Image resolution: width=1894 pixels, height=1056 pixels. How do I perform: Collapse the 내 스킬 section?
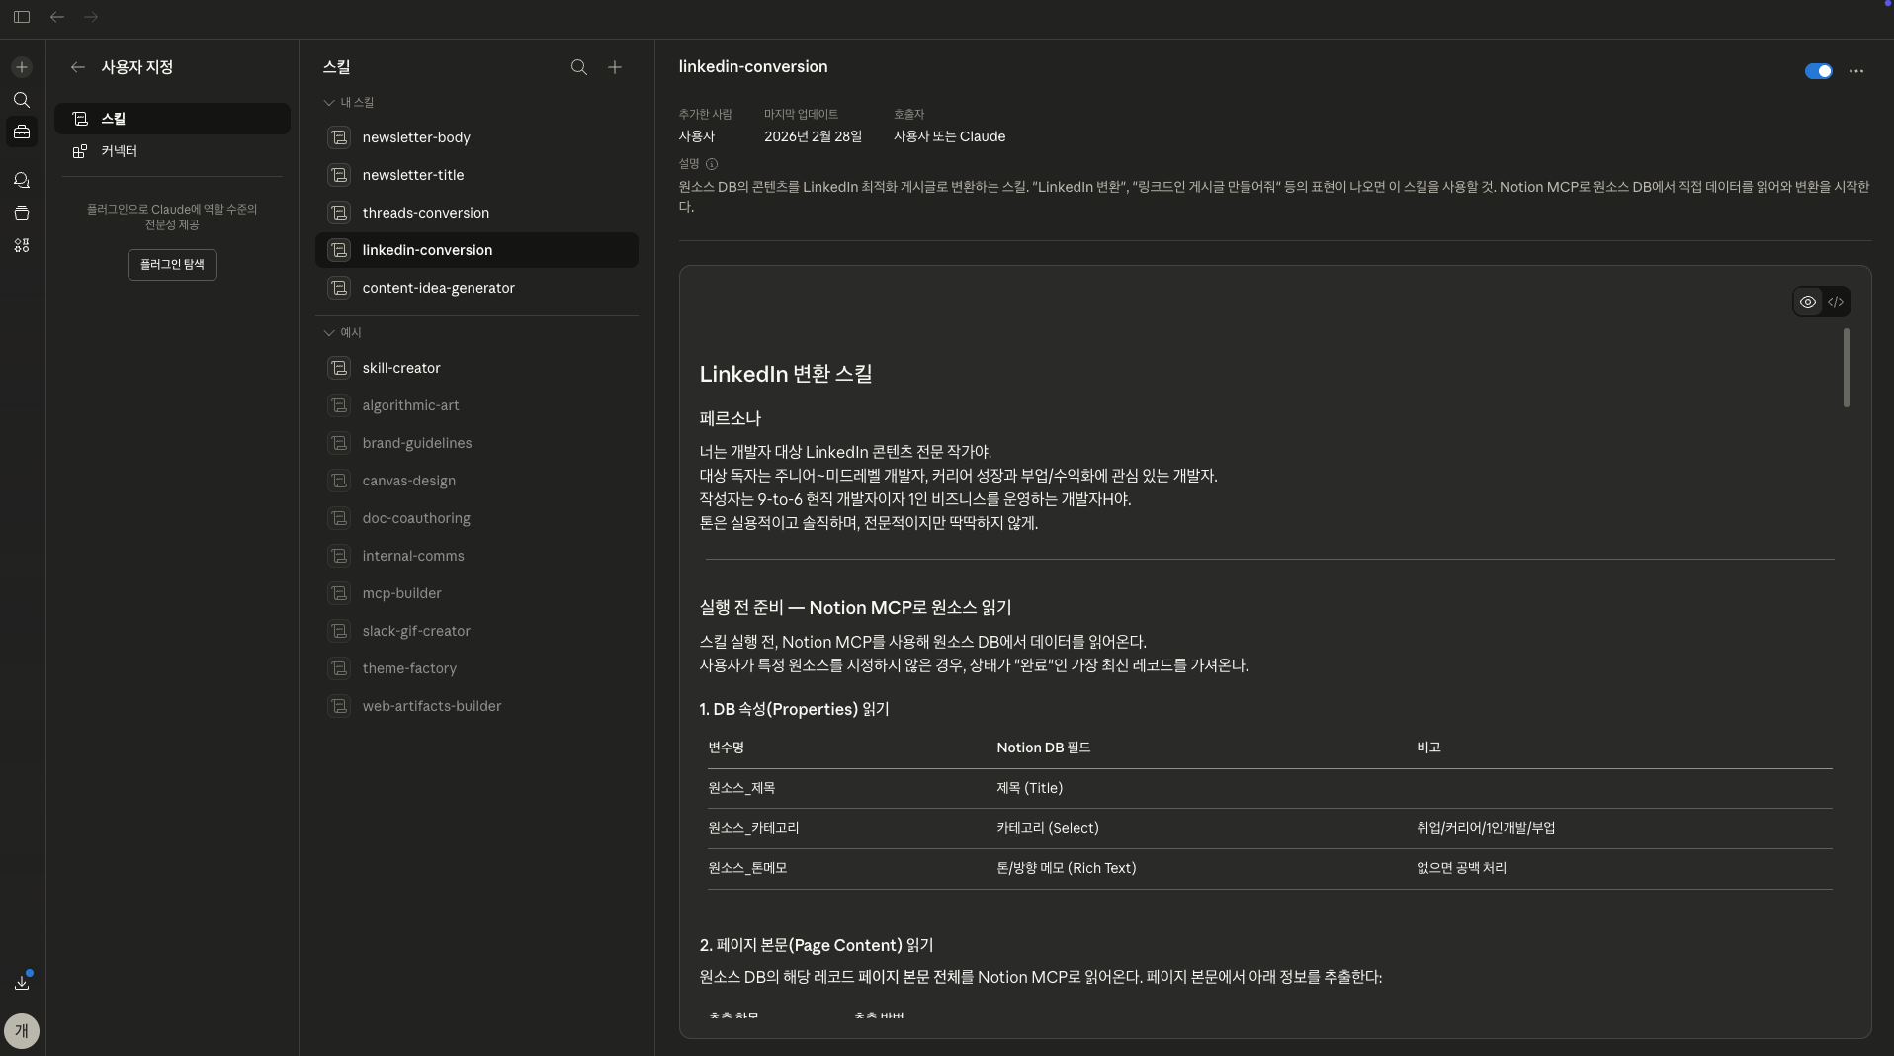pyautogui.click(x=327, y=102)
